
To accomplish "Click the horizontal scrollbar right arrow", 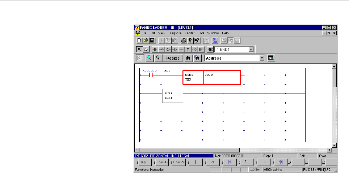I will [329, 150].
